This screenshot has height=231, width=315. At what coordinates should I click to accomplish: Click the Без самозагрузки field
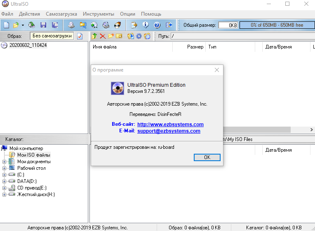[x=52, y=36]
